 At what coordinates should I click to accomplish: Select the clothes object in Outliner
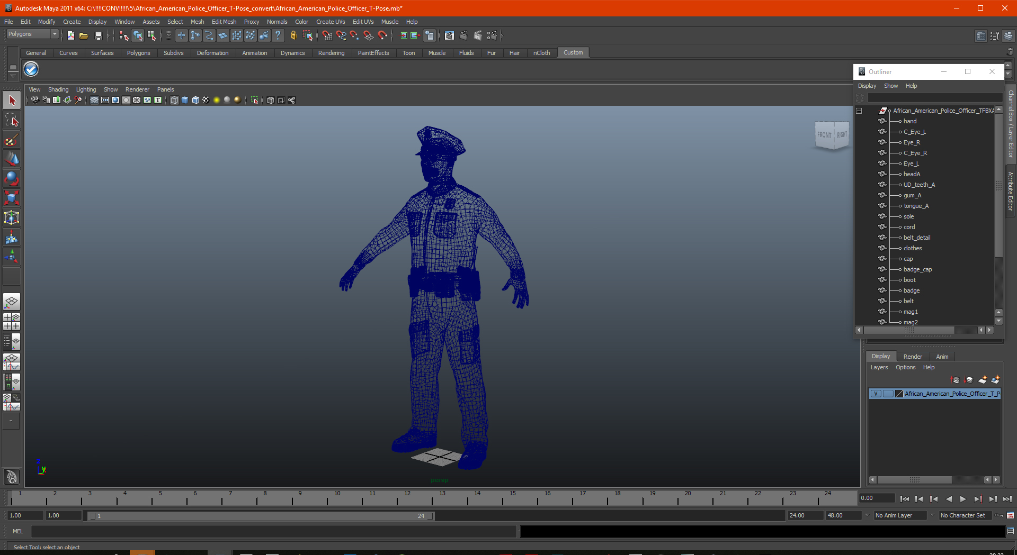tap(913, 248)
